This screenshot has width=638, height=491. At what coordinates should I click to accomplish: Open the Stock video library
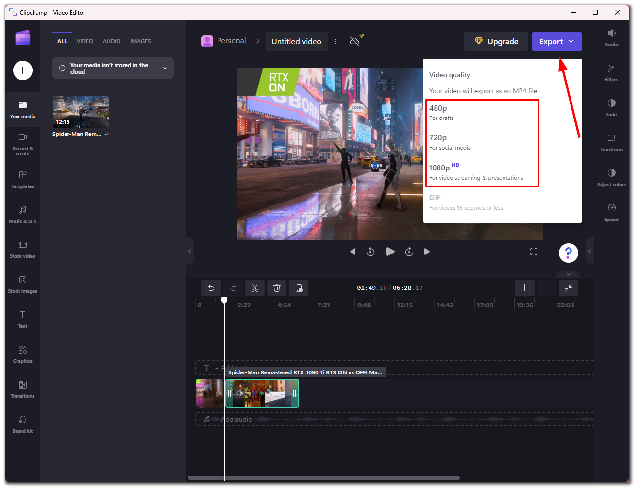pos(22,250)
